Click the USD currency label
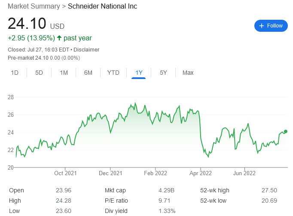This screenshot has height=216, width=293. coord(57,26)
